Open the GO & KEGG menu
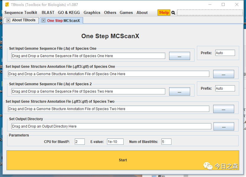The image size is (246, 177). pos(69,12)
